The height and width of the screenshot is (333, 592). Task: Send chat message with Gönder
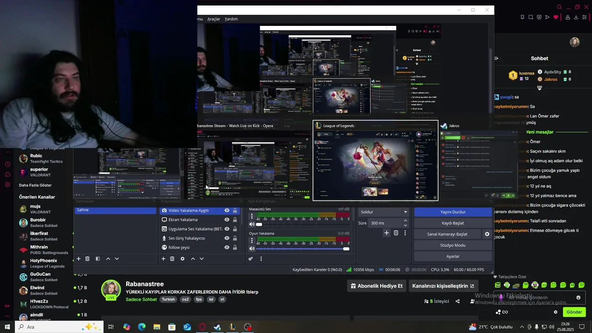click(574, 312)
